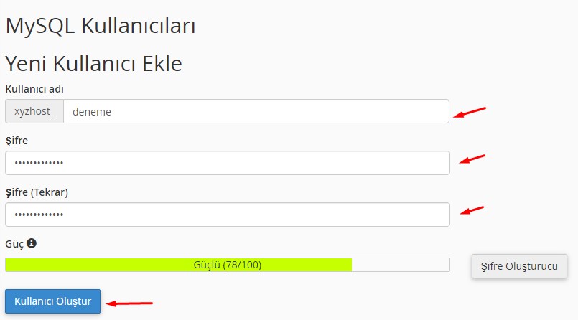The image size is (578, 320).
Task: Click the Güçlü (78/100) strength text
Action: [x=227, y=265]
